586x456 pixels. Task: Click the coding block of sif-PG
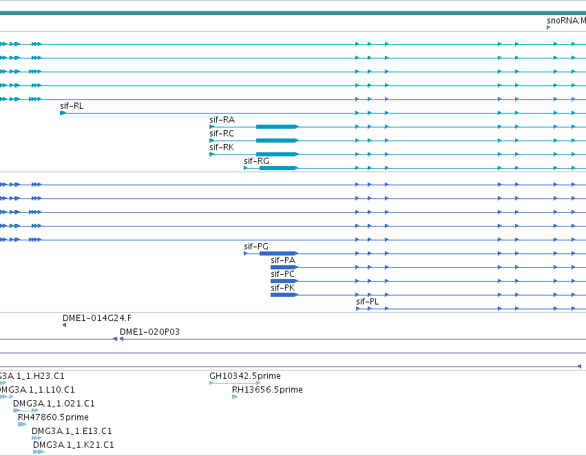tap(278, 253)
